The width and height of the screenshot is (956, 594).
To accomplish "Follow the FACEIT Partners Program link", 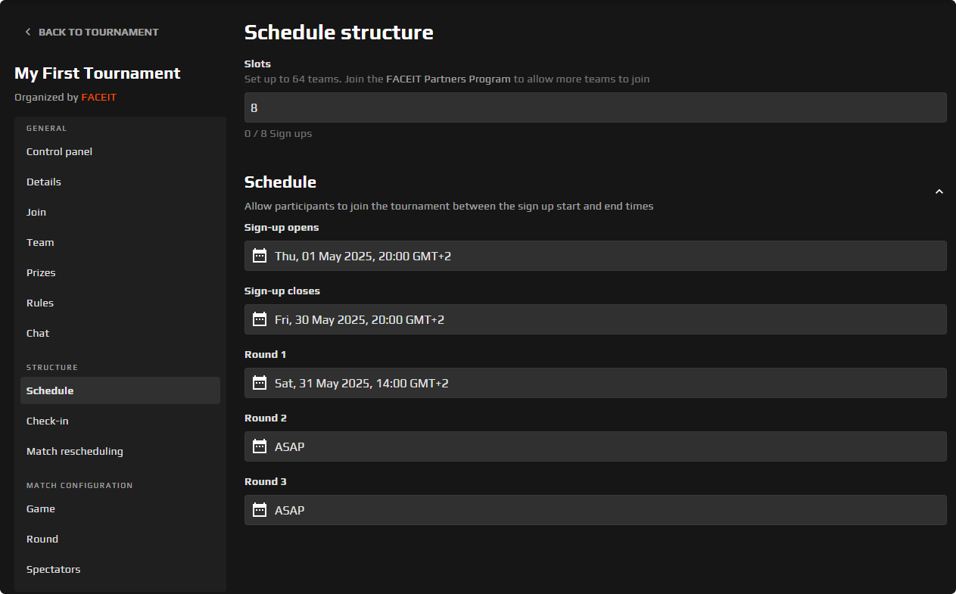I will (448, 79).
